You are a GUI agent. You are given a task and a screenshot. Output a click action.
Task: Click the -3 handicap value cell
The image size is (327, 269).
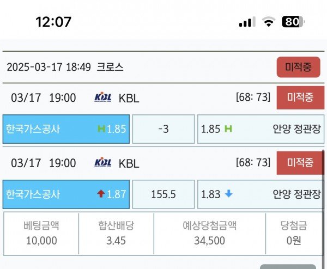163,129
